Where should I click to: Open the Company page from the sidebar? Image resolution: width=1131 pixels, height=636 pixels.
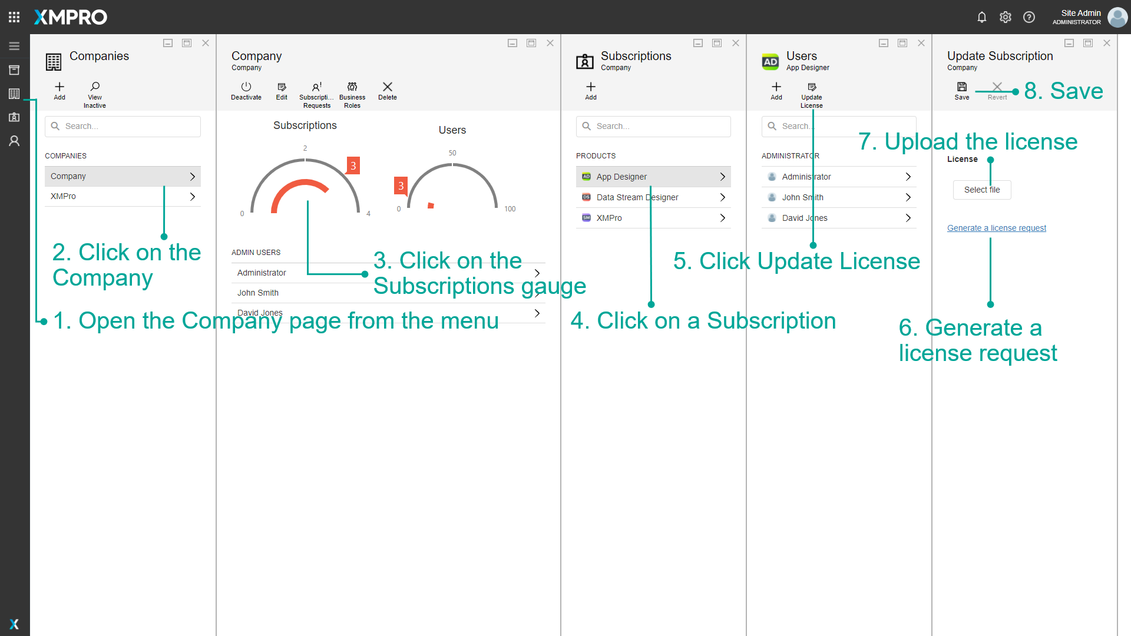coord(14,94)
